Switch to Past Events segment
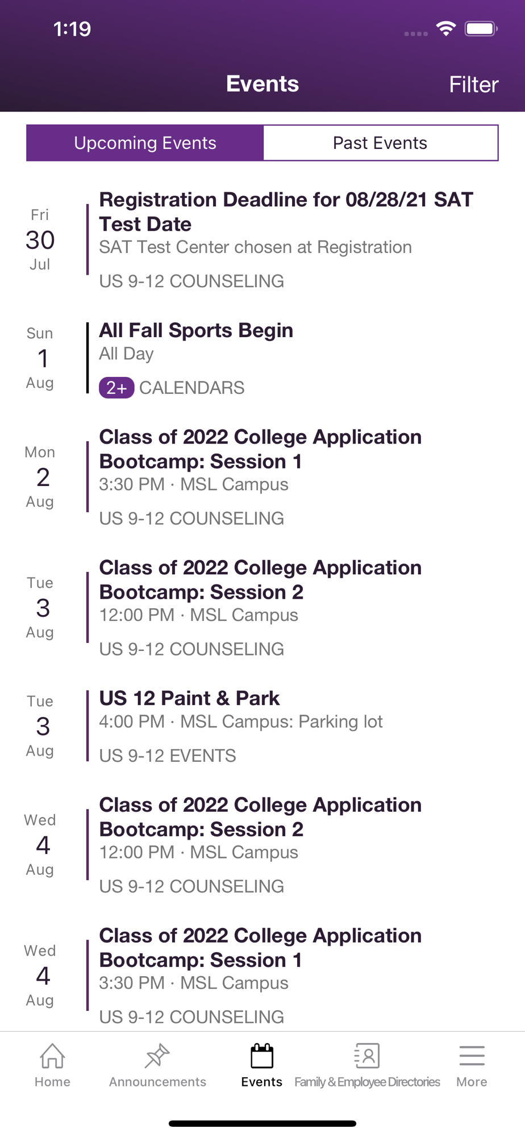Image resolution: width=525 pixels, height=1137 pixels. (x=380, y=143)
